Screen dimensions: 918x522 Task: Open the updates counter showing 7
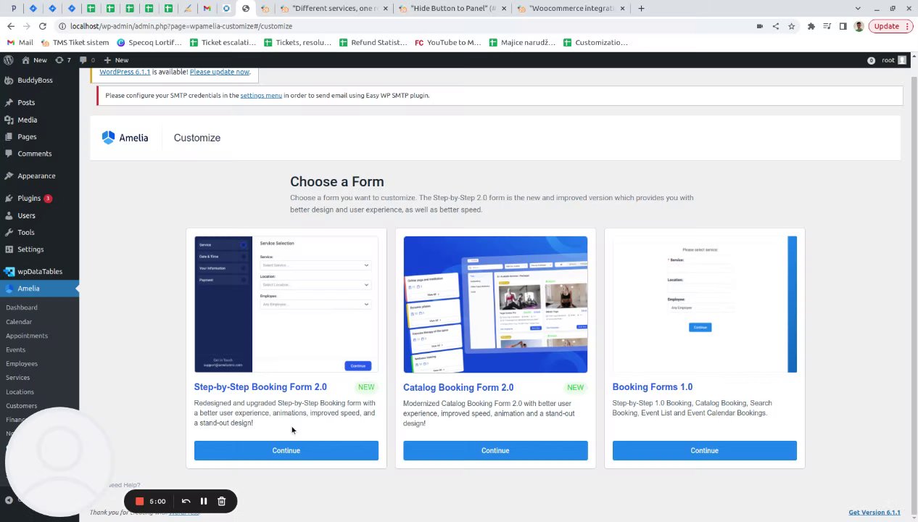tap(63, 60)
